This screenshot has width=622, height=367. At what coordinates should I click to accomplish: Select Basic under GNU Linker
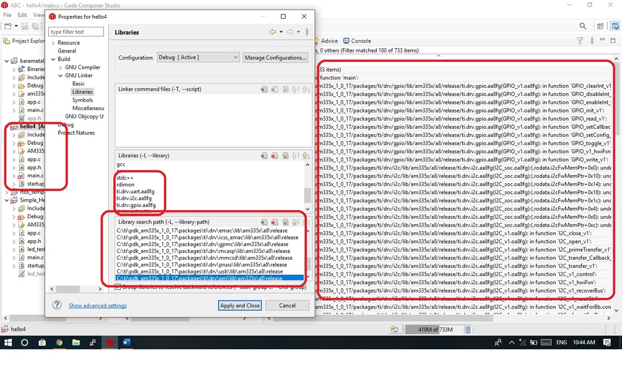click(78, 84)
